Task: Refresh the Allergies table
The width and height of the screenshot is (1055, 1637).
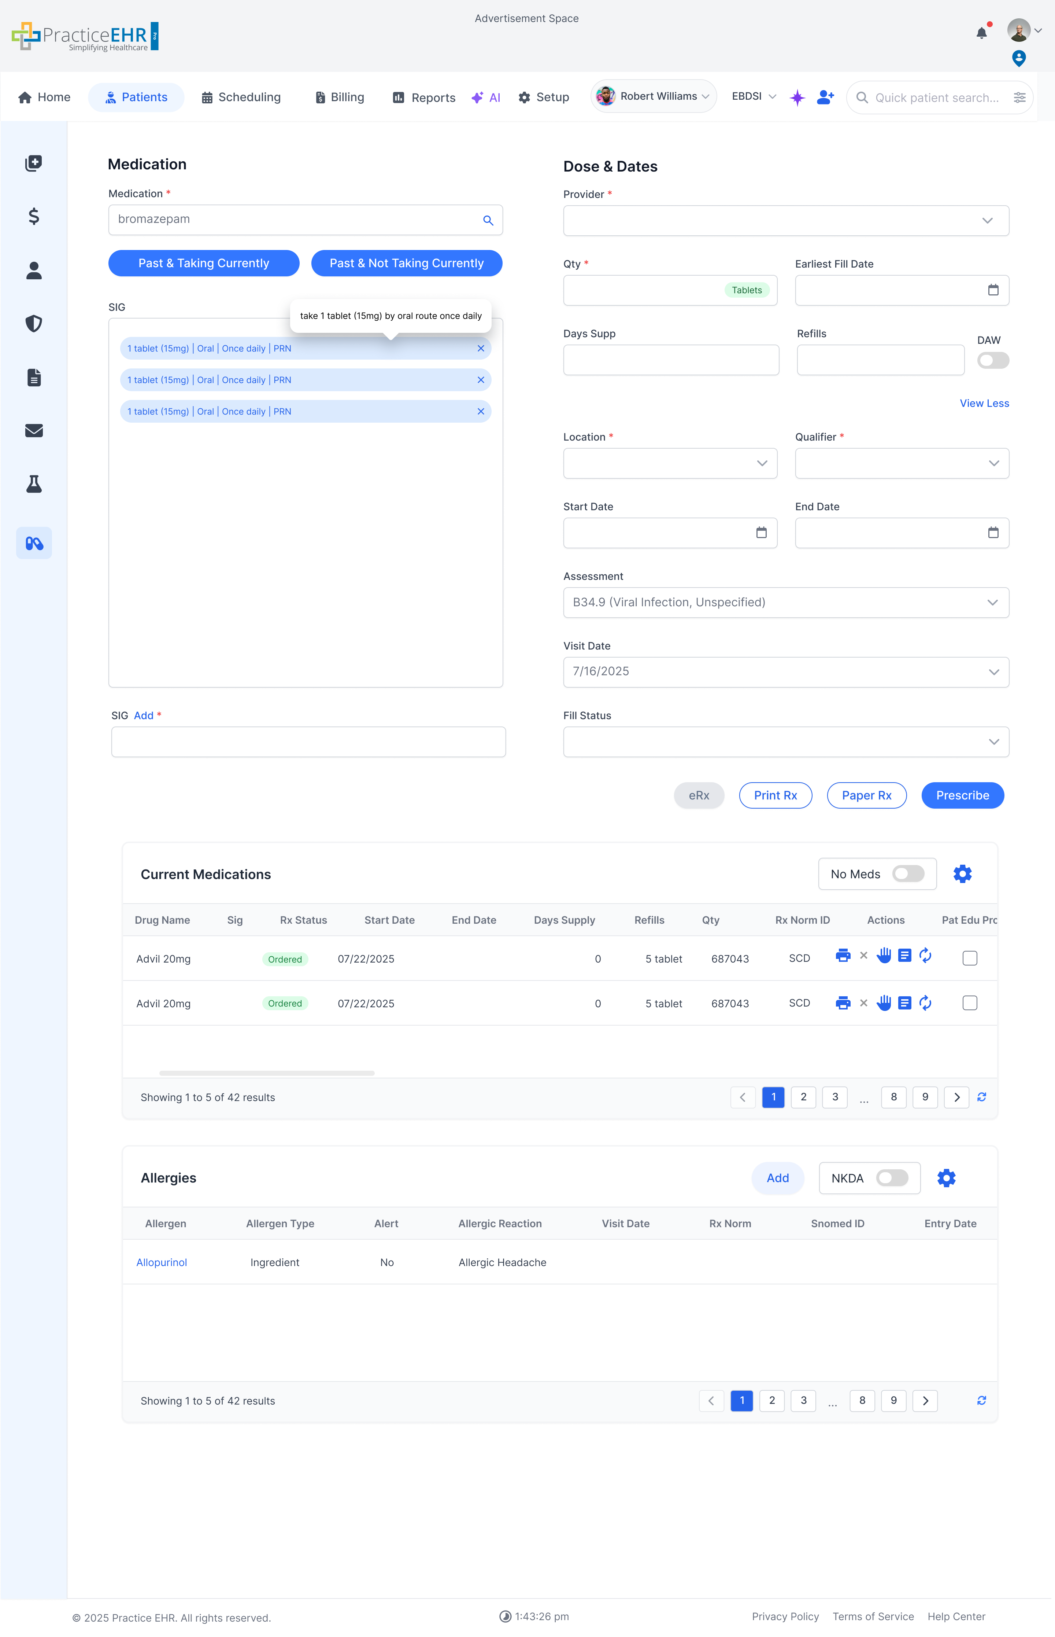Action: (981, 1401)
